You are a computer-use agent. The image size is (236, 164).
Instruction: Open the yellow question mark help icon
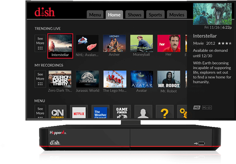tap(165, 112)
